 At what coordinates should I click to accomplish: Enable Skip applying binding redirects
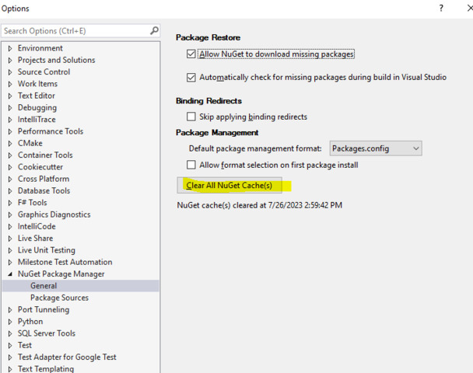click(191, 117)
